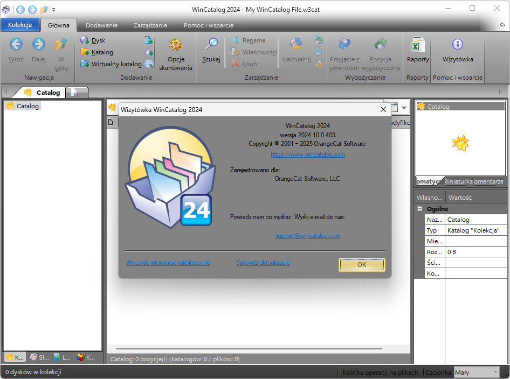This screenshot has width=510, height=379.
Task: Click Wyczyść informacje rejestracyjne link
Action: (168, 263)
